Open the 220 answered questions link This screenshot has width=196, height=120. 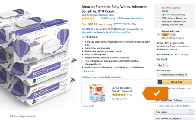pyautogui.click(x=131, y=18)
